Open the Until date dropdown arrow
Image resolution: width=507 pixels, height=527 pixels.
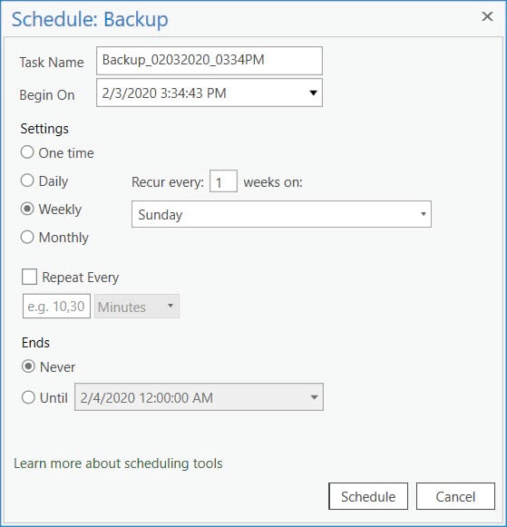point(314,397)
